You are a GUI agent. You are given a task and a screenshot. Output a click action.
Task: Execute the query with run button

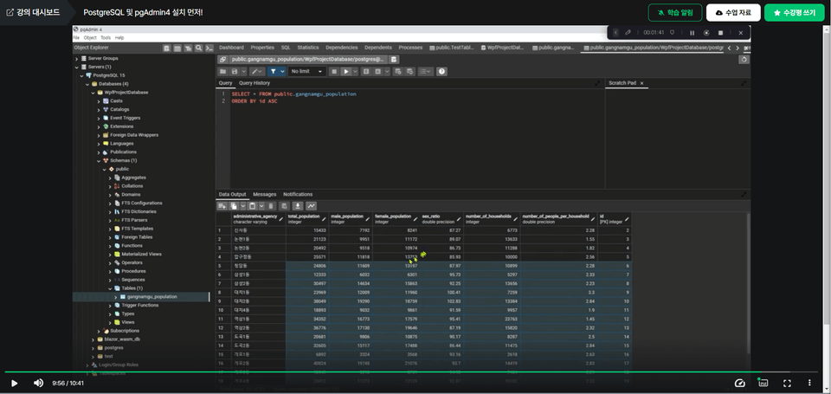coord(345,71)
